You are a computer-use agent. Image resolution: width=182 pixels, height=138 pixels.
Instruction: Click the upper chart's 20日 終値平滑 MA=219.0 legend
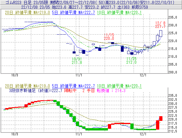[x=27, y=12]
